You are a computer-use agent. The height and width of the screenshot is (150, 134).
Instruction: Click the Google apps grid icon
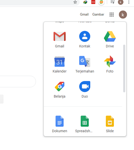tap(112, 15)
